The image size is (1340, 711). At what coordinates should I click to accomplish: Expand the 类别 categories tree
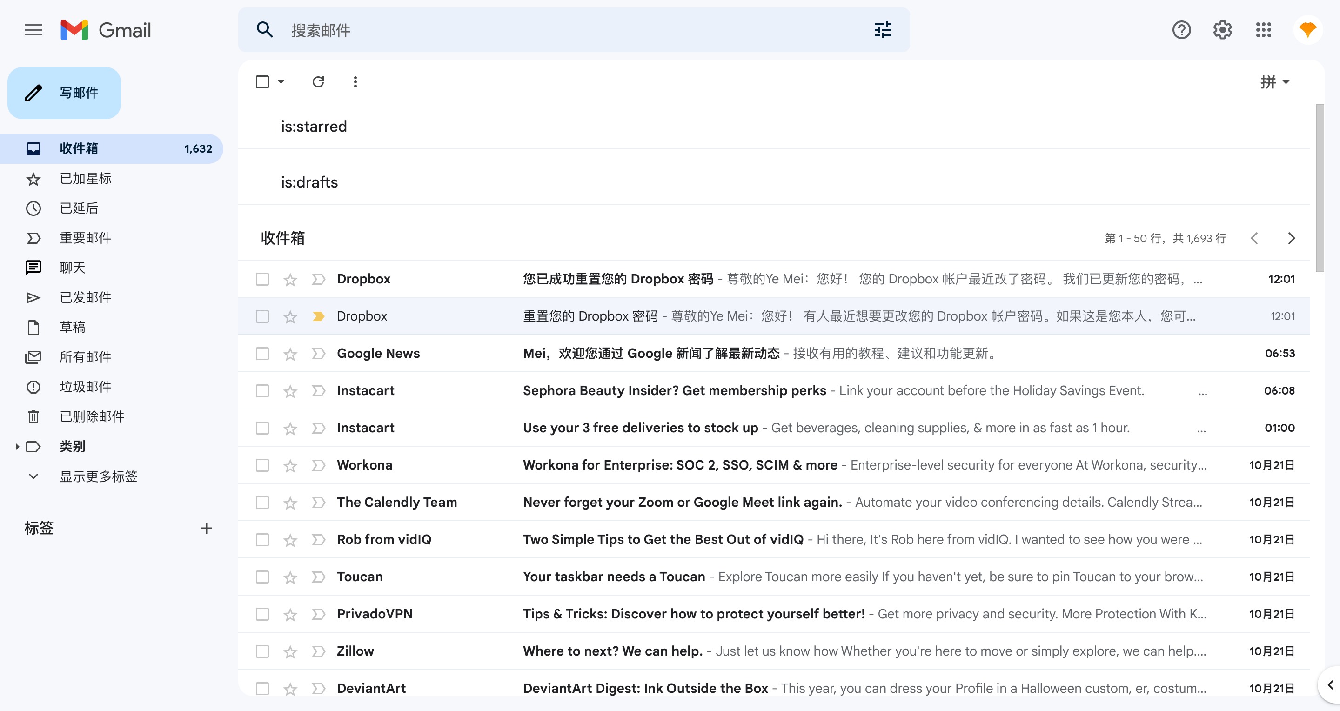click(x=17, y=446)
